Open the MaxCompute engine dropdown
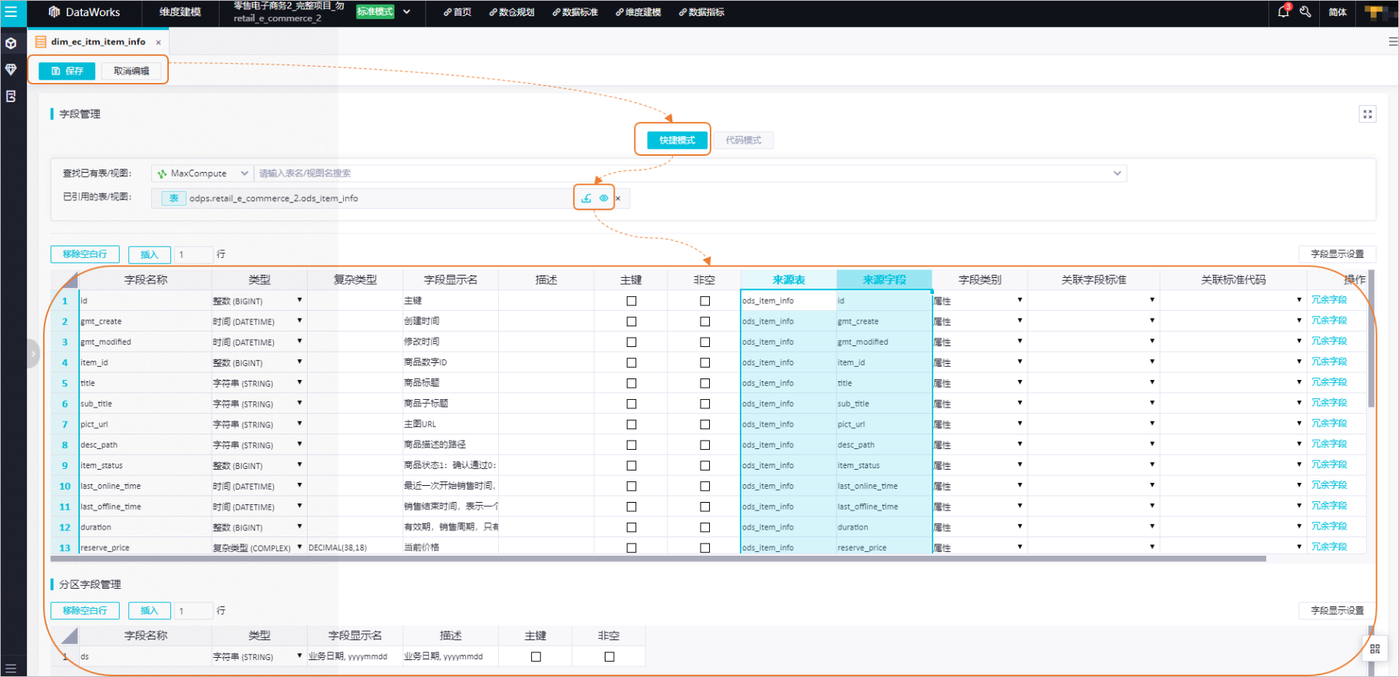This screenshot has width=1399, height=677. [203, 173]
